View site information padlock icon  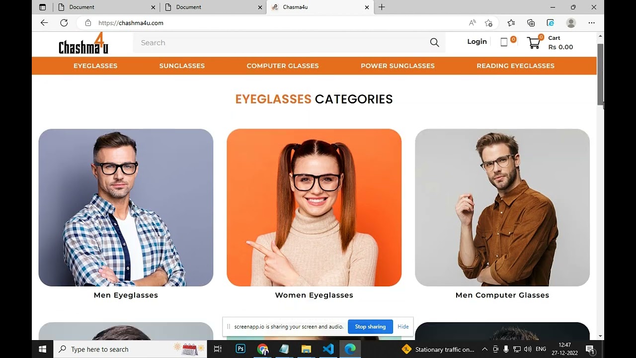point(88,23)
